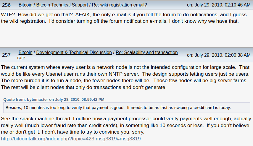Visit Development & Technical Discussion board
The image size is (253, 146).
(x=74, y=52)
